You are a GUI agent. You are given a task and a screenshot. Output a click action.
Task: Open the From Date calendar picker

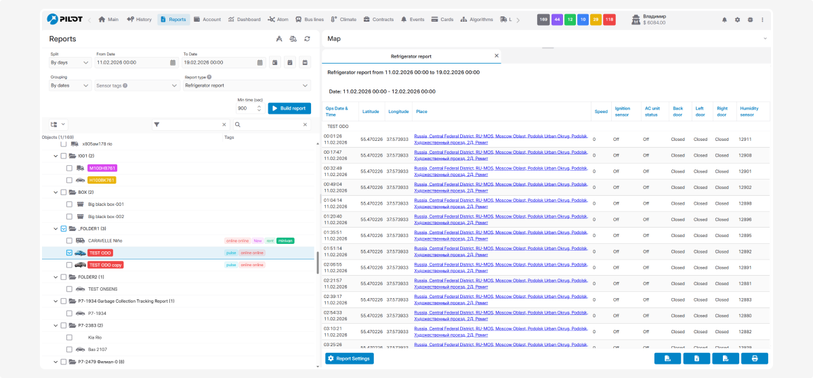tap(173, 62)
